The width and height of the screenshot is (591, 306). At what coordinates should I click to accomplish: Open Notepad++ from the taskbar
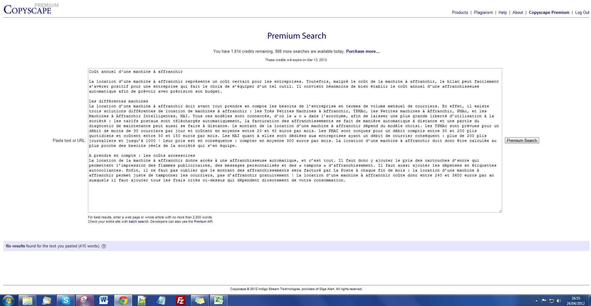click(142, 300)
